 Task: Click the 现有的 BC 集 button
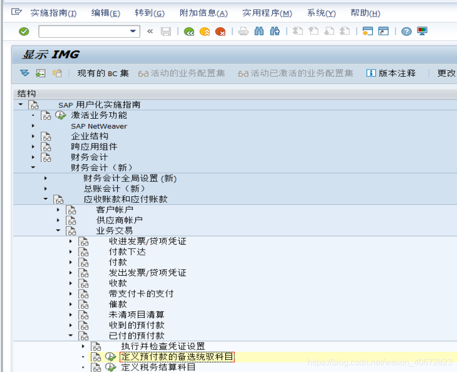point(103,73)
